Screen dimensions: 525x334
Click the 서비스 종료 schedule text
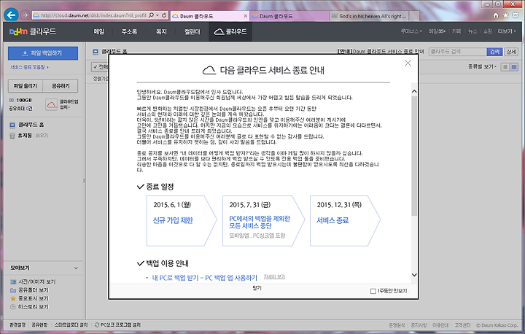pyautogui.click(x=332, y=220)
